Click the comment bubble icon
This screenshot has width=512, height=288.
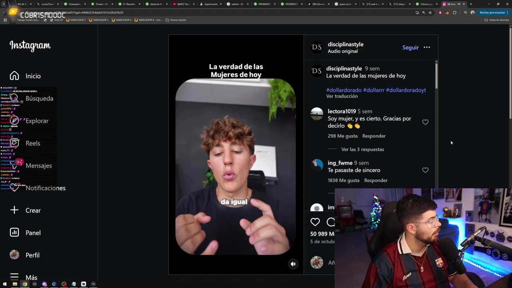pyautogui.click(x=330, y=222)
